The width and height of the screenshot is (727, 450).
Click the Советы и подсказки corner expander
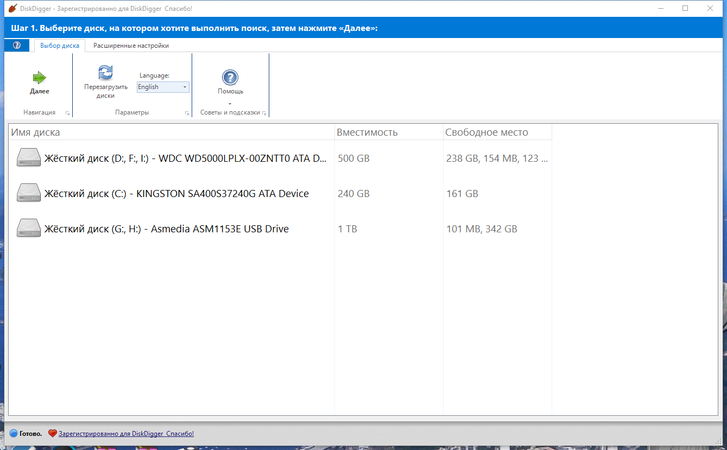click(265, 113)
